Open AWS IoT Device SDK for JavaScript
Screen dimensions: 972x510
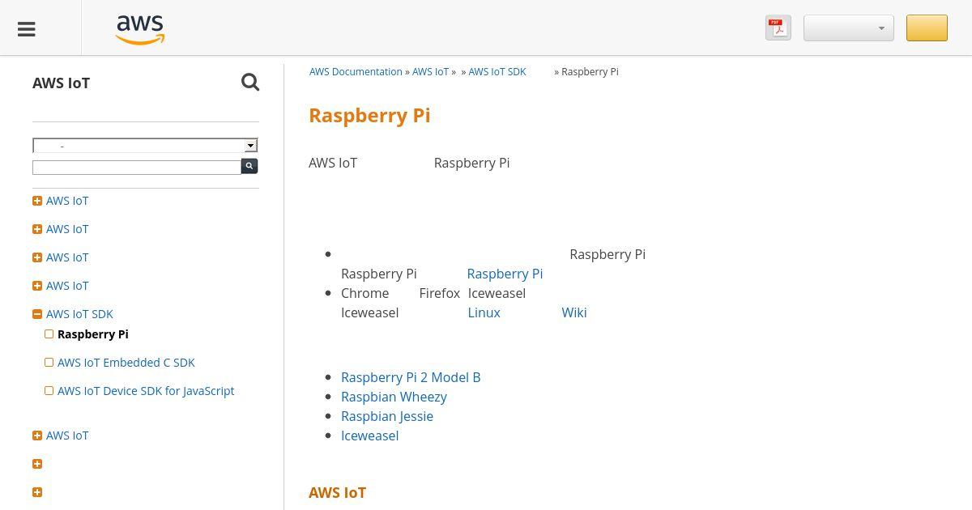(x=146, y=391)
